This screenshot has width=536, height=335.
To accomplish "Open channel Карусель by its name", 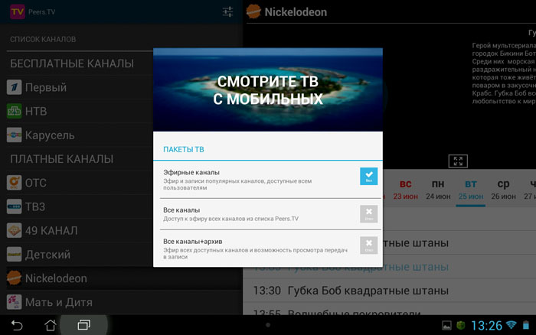I will (50, 135).
